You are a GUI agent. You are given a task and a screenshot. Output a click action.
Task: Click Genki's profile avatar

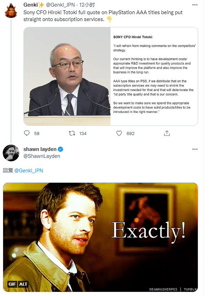tap(11, 8)
